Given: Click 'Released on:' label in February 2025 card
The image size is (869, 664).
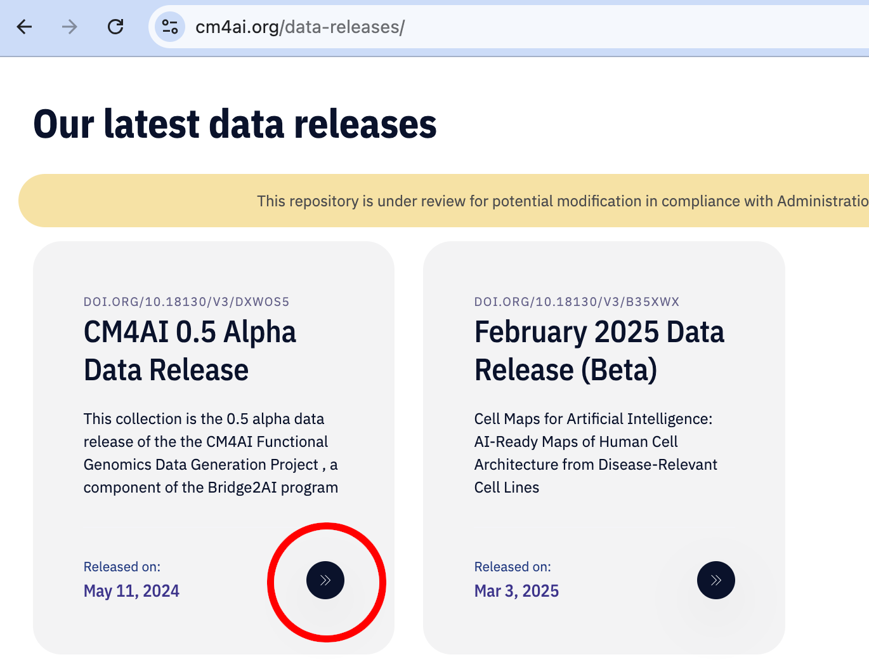Looking at the screenshot, I should tap(513, 567).
